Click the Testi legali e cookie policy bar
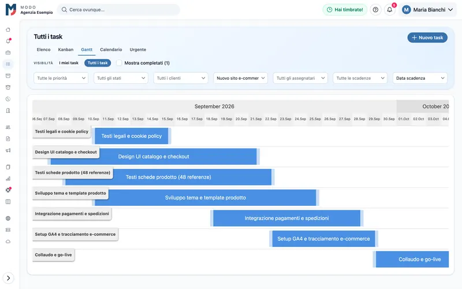This screenshot has width=462, height=289. [132, 136]
